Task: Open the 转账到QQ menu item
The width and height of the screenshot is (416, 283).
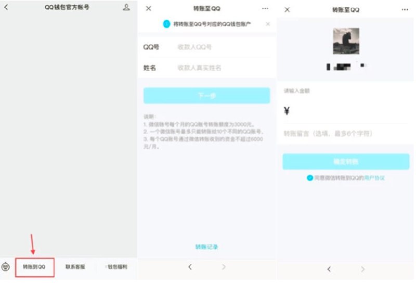Action: (34, 267)
